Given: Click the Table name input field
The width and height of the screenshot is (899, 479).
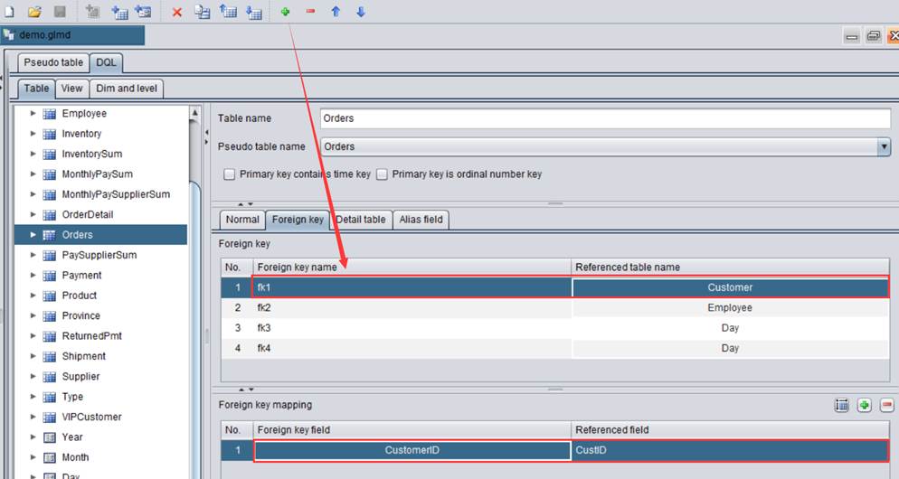Looking at the screenshot, I should (604, 118).
